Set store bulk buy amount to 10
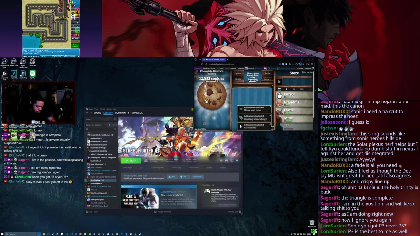The width and height of the screenshot is (420, 236). point(294,89)
